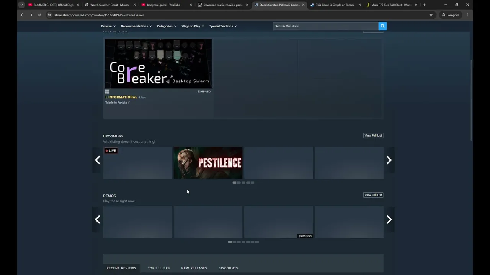This screenshot has width=490, height=275.
Task: Click "Play these right now!" subtitle
Action: 119,201
